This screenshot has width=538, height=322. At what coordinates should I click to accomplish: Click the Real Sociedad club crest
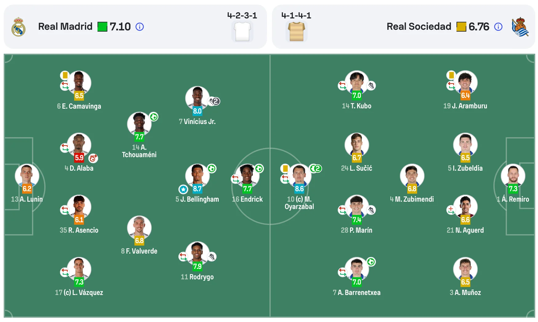[x=520, y=27]
